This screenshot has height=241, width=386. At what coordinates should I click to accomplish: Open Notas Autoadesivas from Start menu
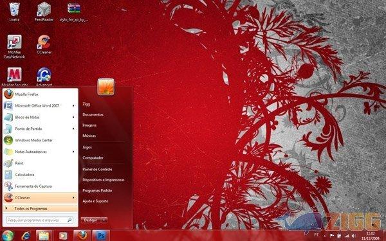click(40, 152)
